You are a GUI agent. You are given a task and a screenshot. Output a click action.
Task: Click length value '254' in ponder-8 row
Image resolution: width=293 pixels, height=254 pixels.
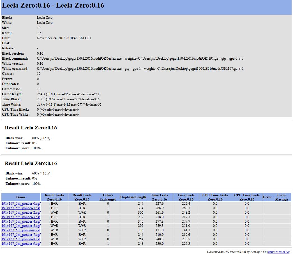click(x=140, y=239)
